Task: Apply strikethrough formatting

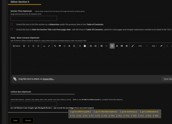Action: (x=38, y=46)
